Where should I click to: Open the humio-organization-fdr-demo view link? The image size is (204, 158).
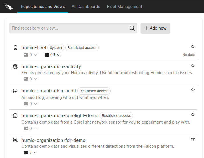(53, 140)
